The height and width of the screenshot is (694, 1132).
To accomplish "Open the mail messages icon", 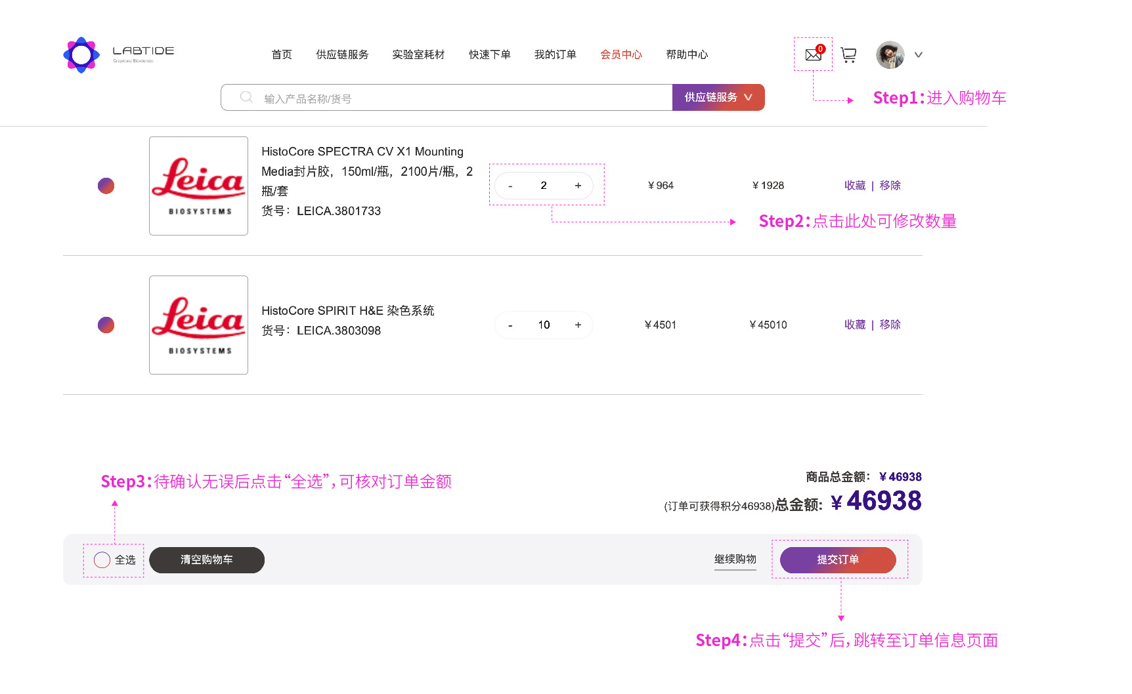I will pos(814,54).
